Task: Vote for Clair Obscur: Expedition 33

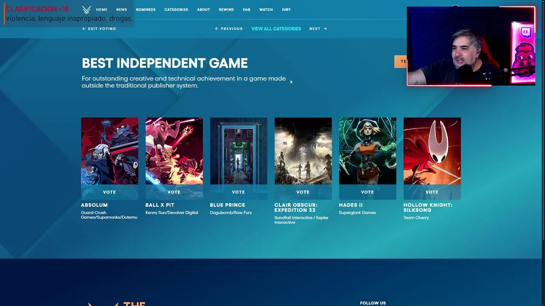Action: point(303,192)
